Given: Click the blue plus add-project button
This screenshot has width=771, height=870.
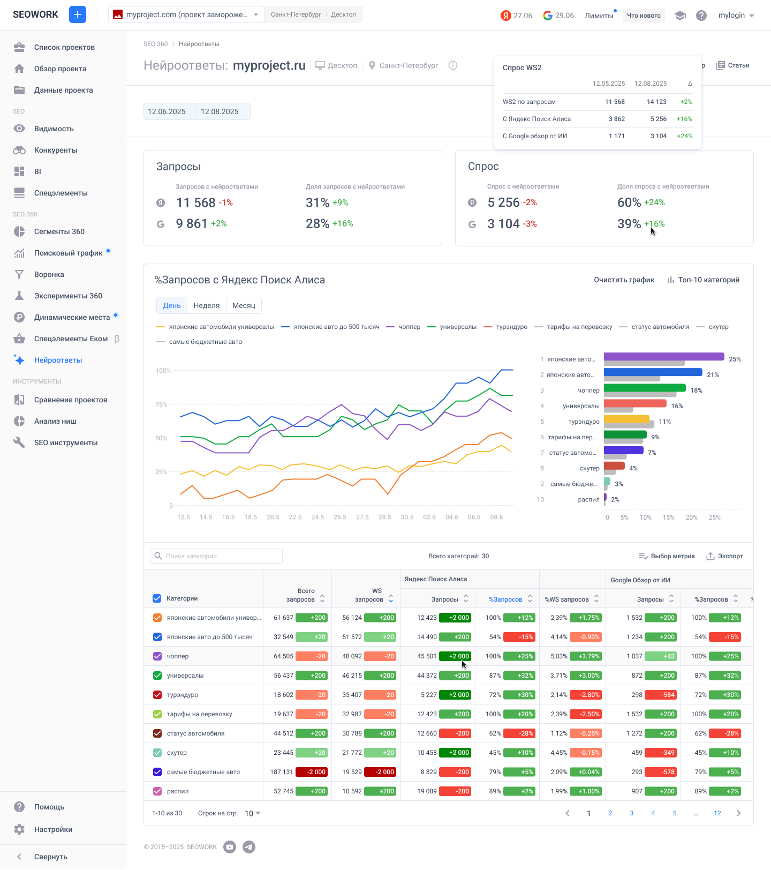Looking at the screenshot, I should pyautogui.click(x=78, y=14).
